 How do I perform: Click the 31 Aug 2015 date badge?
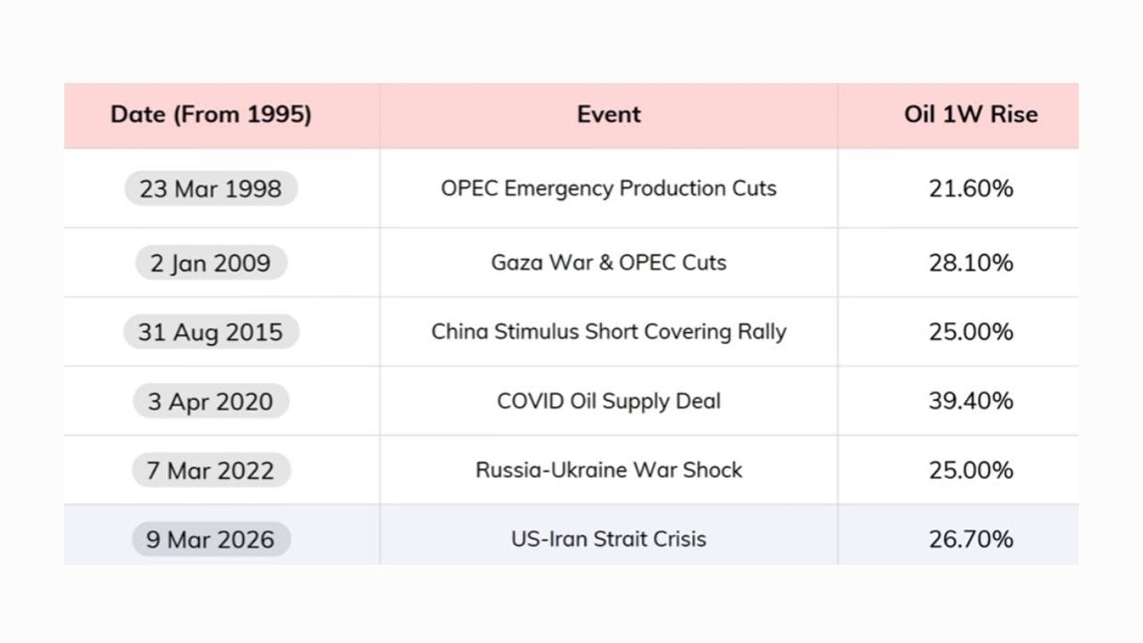tap(211, 332)
